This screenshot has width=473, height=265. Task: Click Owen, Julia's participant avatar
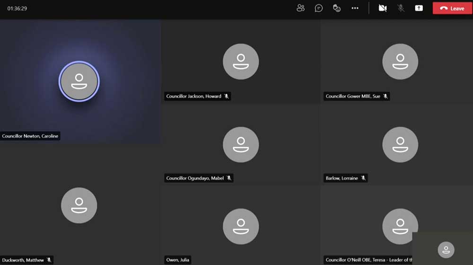tap(241, 226)
